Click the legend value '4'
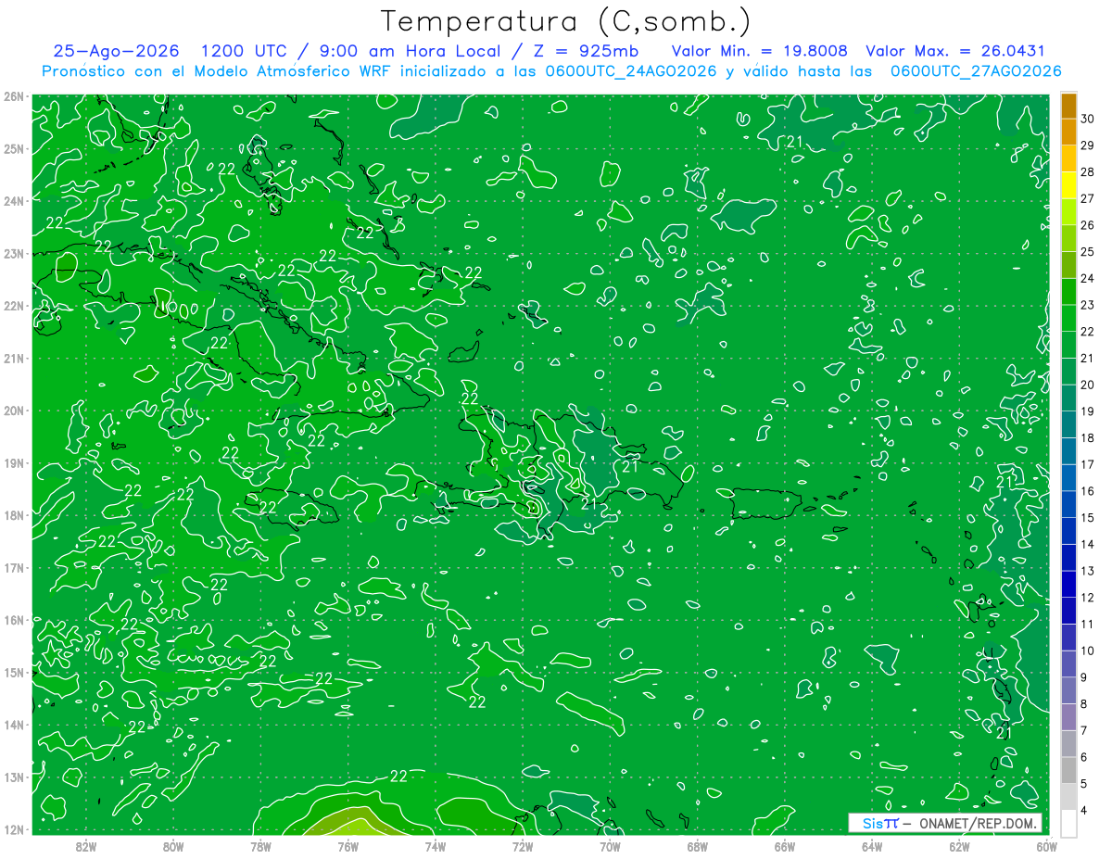1112x859 pixels. click(1084, 810)
